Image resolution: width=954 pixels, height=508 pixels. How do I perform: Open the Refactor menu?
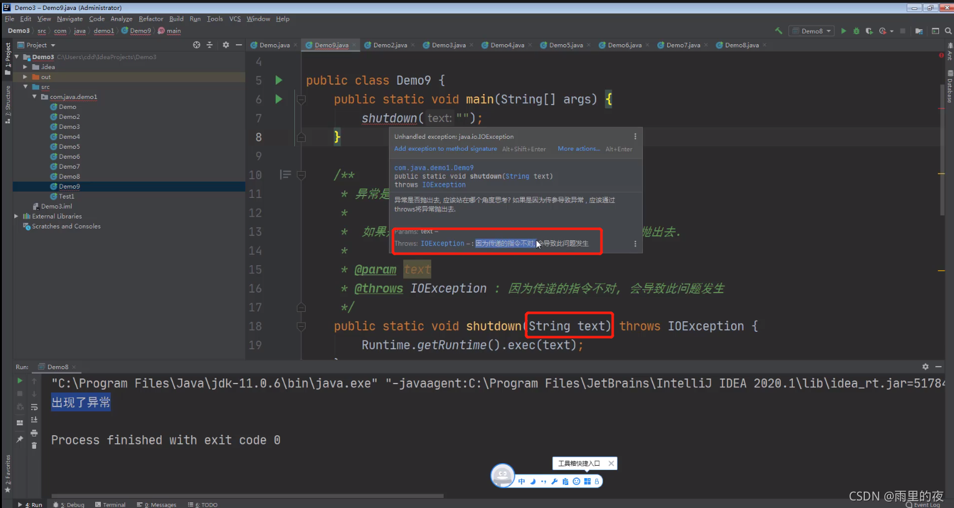tap(151, 19)
